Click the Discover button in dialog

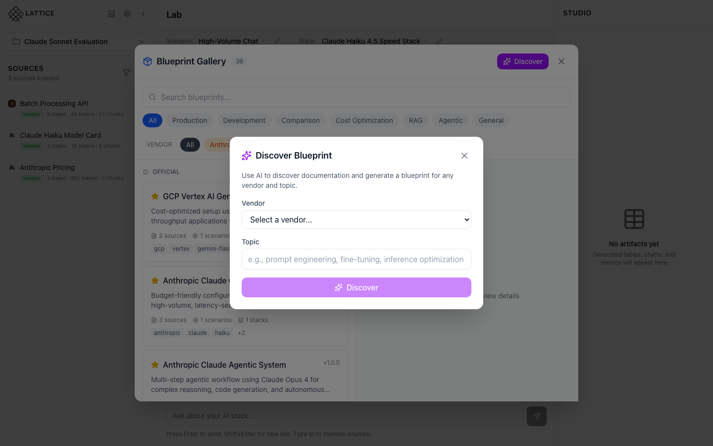pyautogui.click(x=356, y=287)
